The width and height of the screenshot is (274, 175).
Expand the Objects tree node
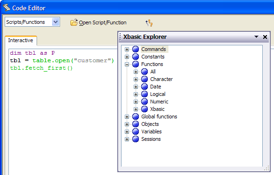[x=127, y=124]
